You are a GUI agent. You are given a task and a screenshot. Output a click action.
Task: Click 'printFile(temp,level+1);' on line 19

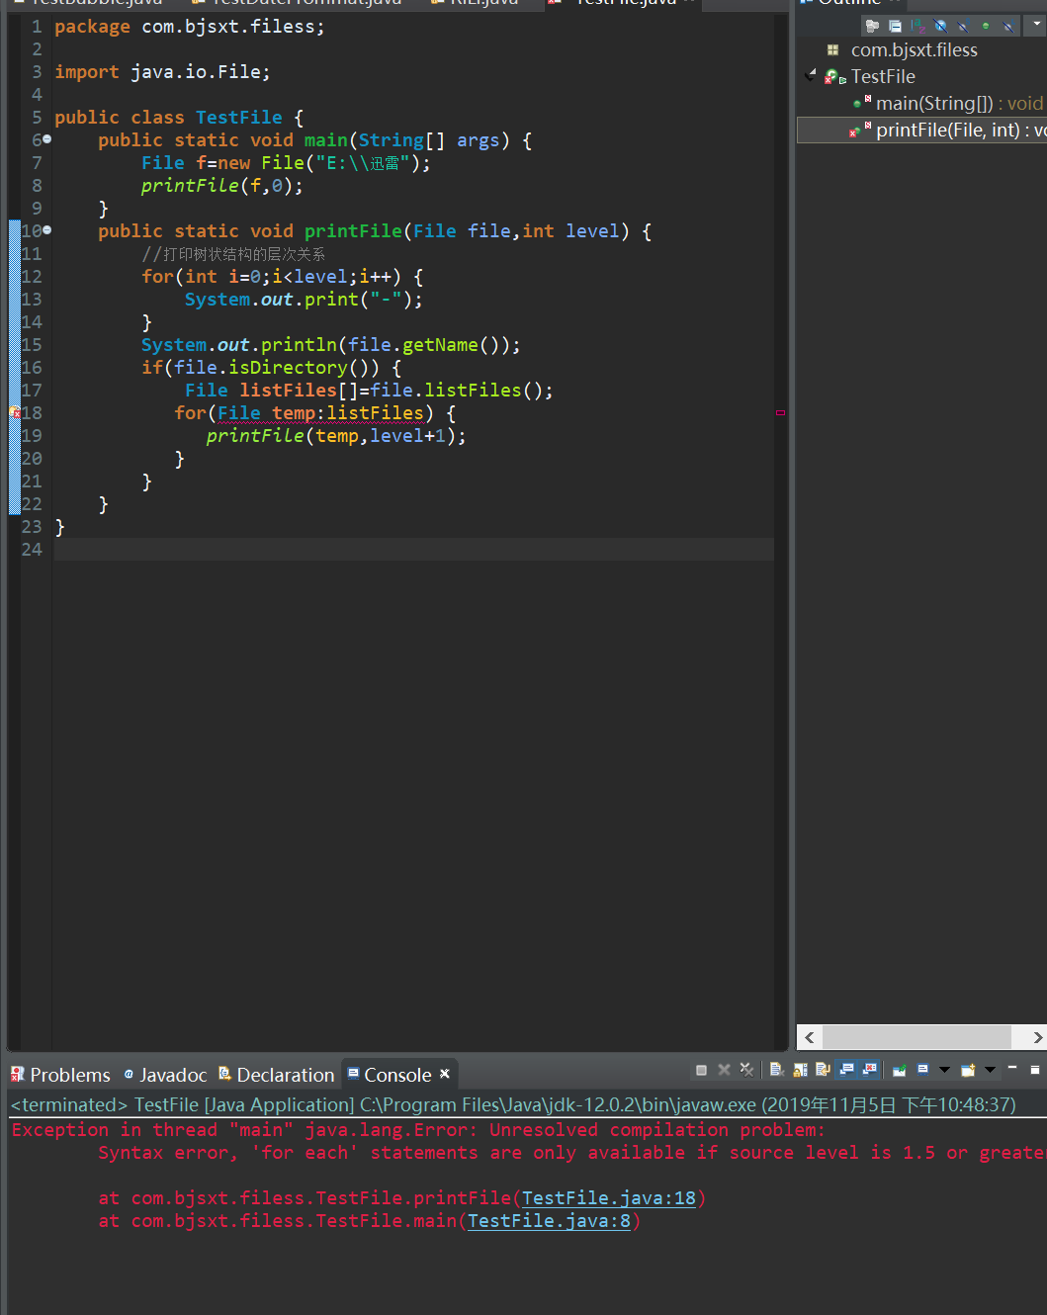coord(336,436)
